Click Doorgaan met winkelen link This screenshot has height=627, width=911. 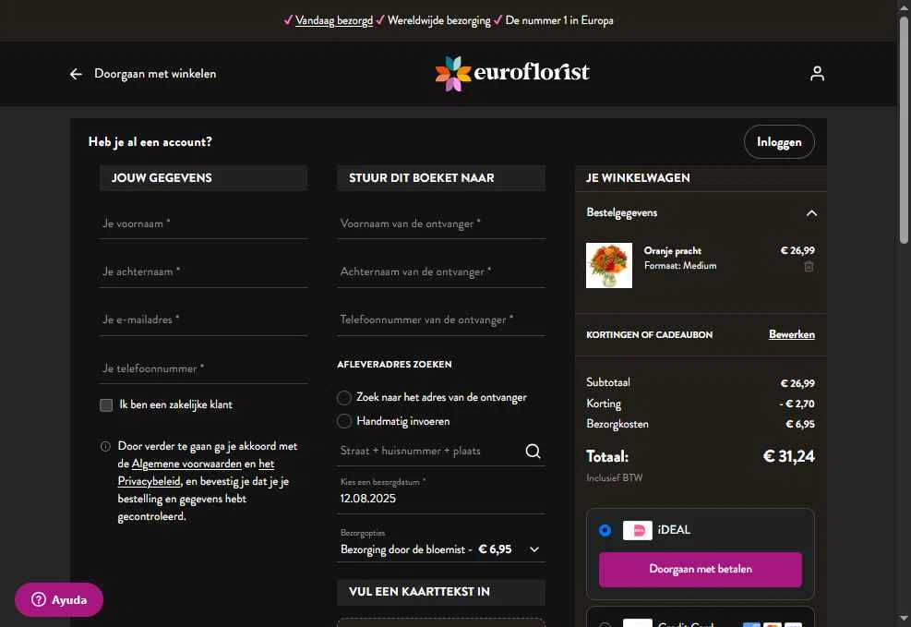(155, 74)
